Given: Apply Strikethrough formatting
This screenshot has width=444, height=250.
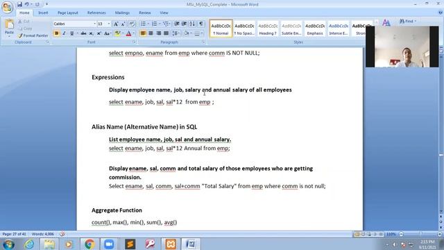Looking at the screenshot, I should click(83, 33).
